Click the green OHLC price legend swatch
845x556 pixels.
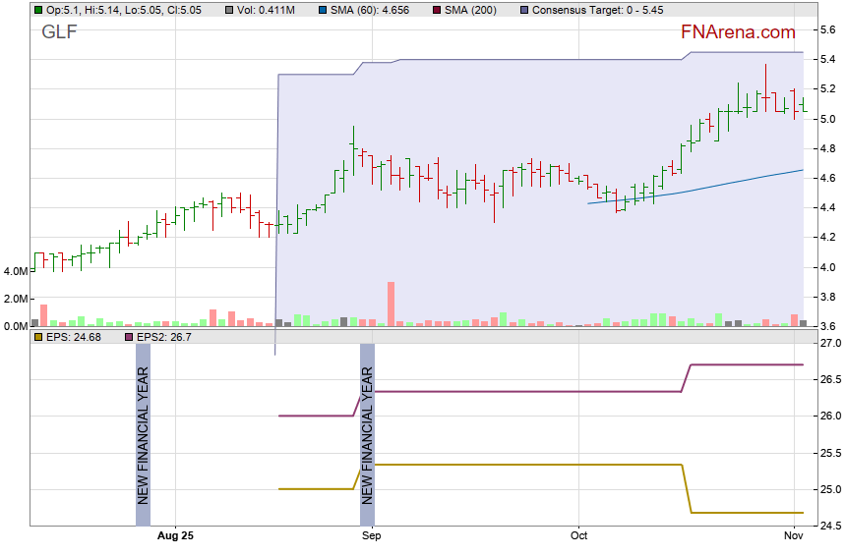pyautogui.click(x=37, y=9)
